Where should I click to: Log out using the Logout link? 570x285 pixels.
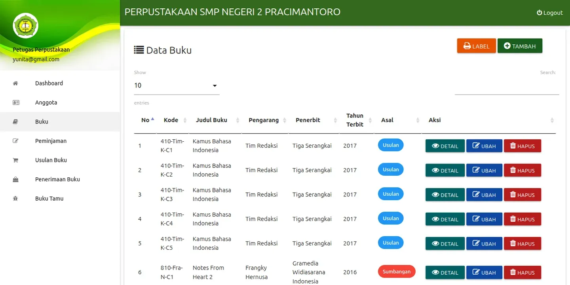tap(549, 13)
